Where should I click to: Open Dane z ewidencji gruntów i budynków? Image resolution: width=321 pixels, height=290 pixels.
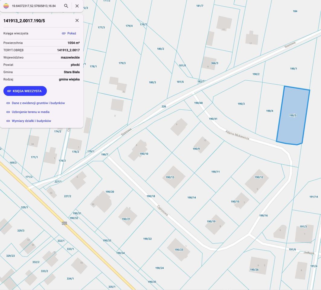pos(38,103)
